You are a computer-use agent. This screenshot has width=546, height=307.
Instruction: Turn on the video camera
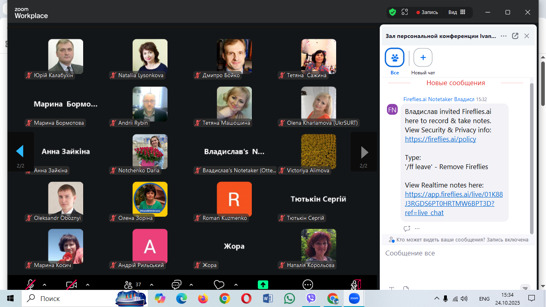72,285
